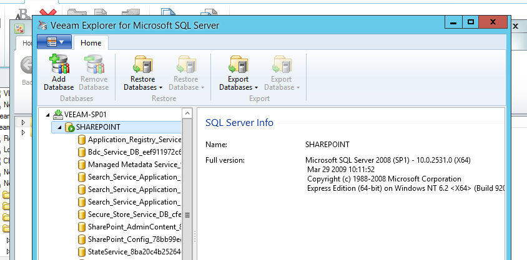527x260 pixels.
Task: Collapse the VEEAM-SP01 tree node
Action: (48, 115)
